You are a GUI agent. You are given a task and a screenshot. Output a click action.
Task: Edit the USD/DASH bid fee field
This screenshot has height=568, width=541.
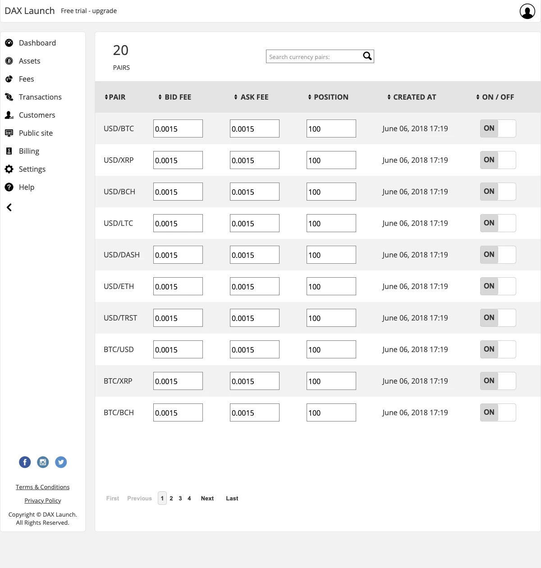pyautogui.click(x=178, y=255)
